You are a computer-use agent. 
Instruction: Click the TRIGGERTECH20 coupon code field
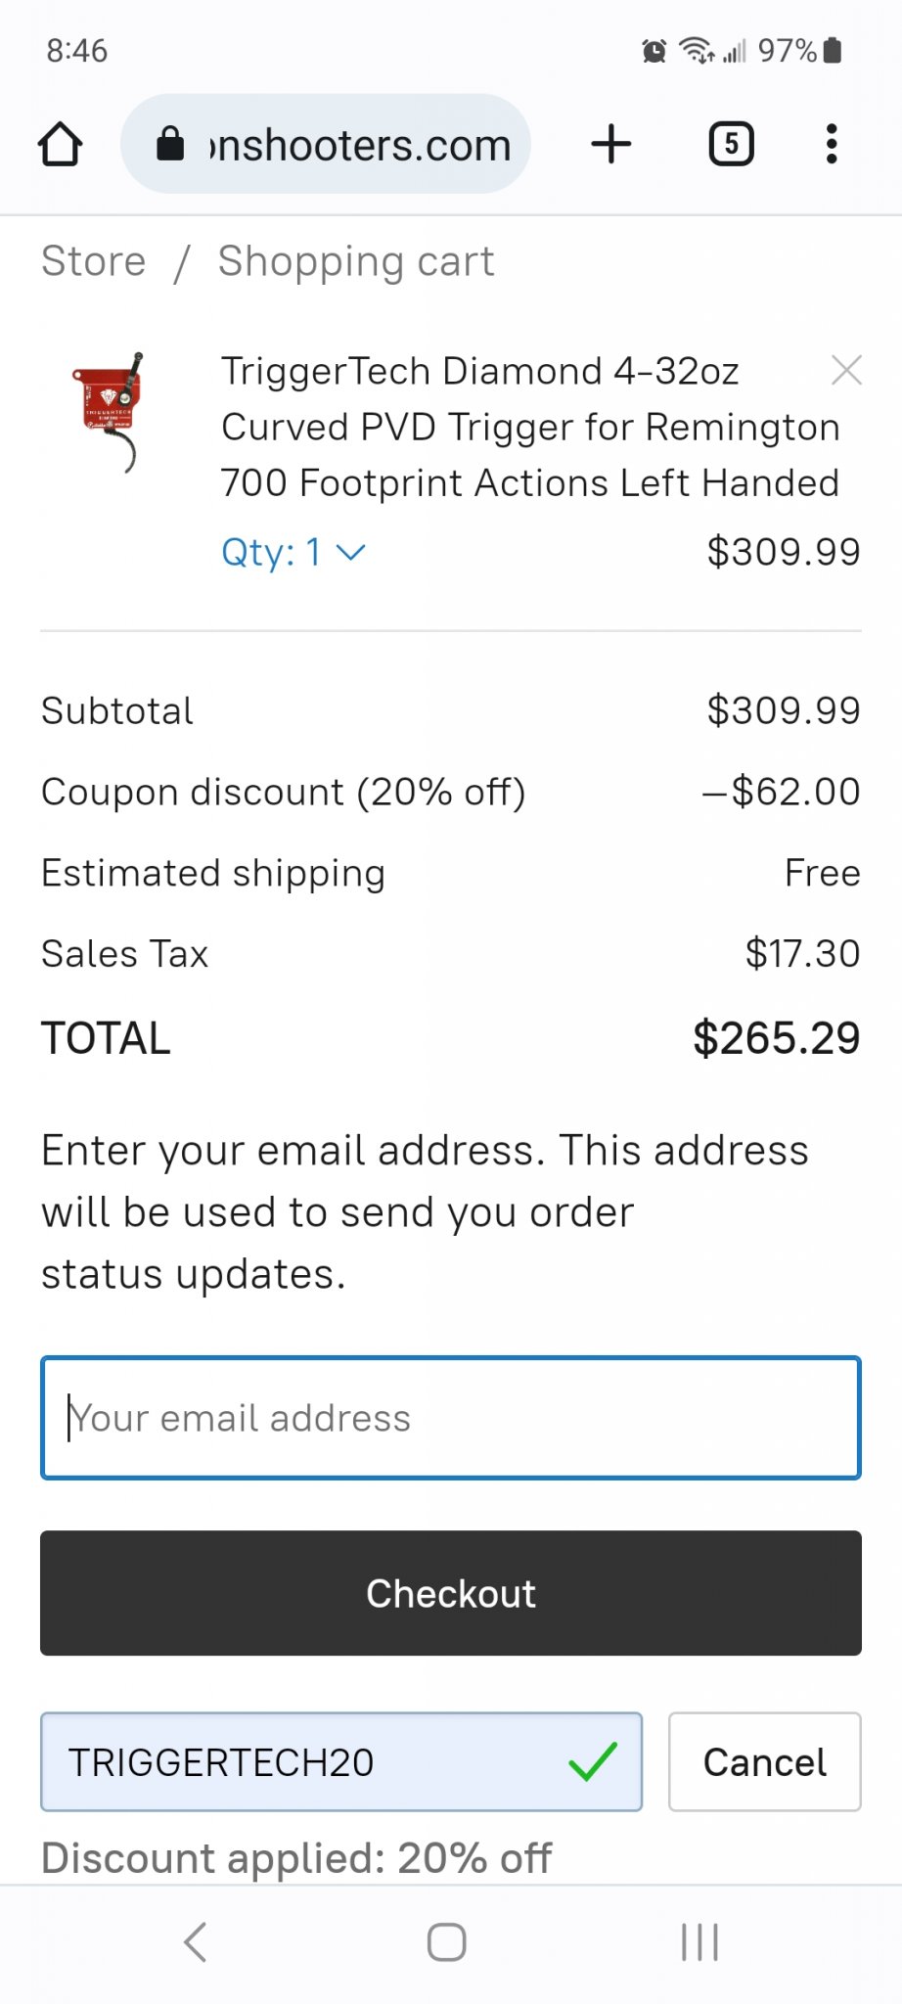(341, 1761)
